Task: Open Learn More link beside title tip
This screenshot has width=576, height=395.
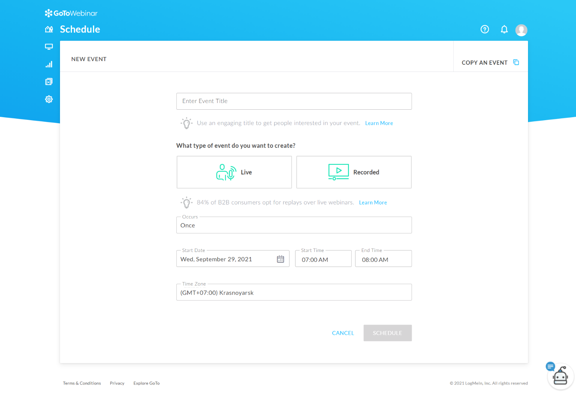Action: (x=379, y=123)
